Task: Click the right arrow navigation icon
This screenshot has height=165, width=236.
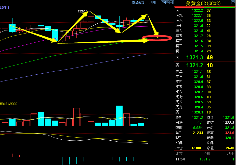Action: pyautogui.click(x=167, y=2)
